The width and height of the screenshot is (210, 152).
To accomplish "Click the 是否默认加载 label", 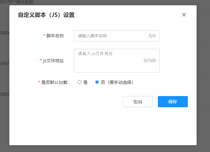I will pyautogui.click(x=54, y=82).
